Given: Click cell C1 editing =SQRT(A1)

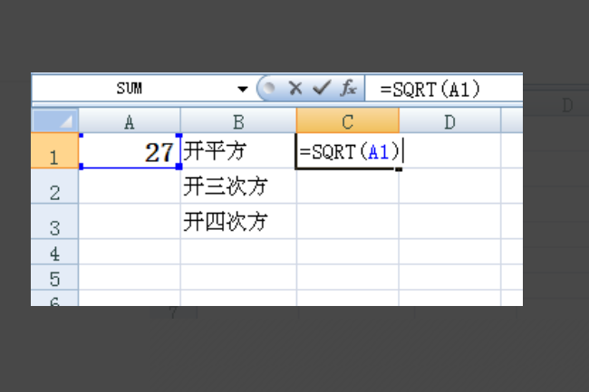Looking at the screenshot, I should (347, 151).
